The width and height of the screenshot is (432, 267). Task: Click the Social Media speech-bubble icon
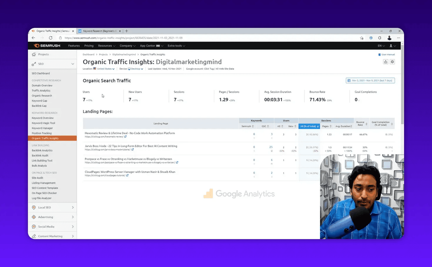pyautogui.click(x=34, y=227)
